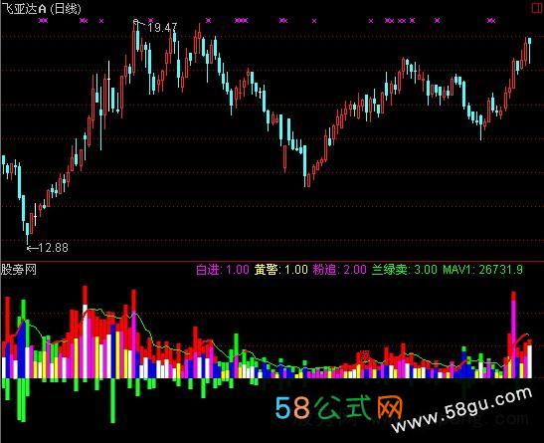
Task: Click the arrow icon beside 12.88
Action: pos(32,248)
